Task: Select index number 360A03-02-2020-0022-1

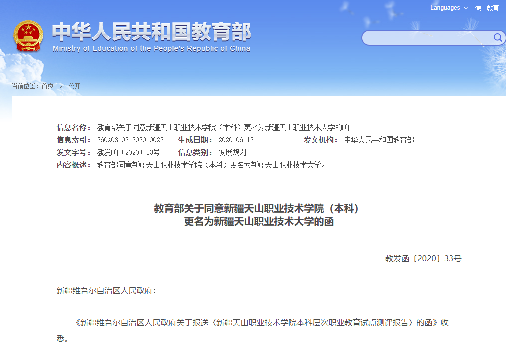Action: click(133, 140)
